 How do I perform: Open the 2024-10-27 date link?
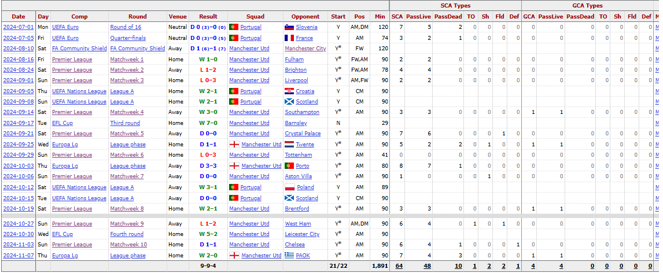pyautogui.click(x=18, y=224)
